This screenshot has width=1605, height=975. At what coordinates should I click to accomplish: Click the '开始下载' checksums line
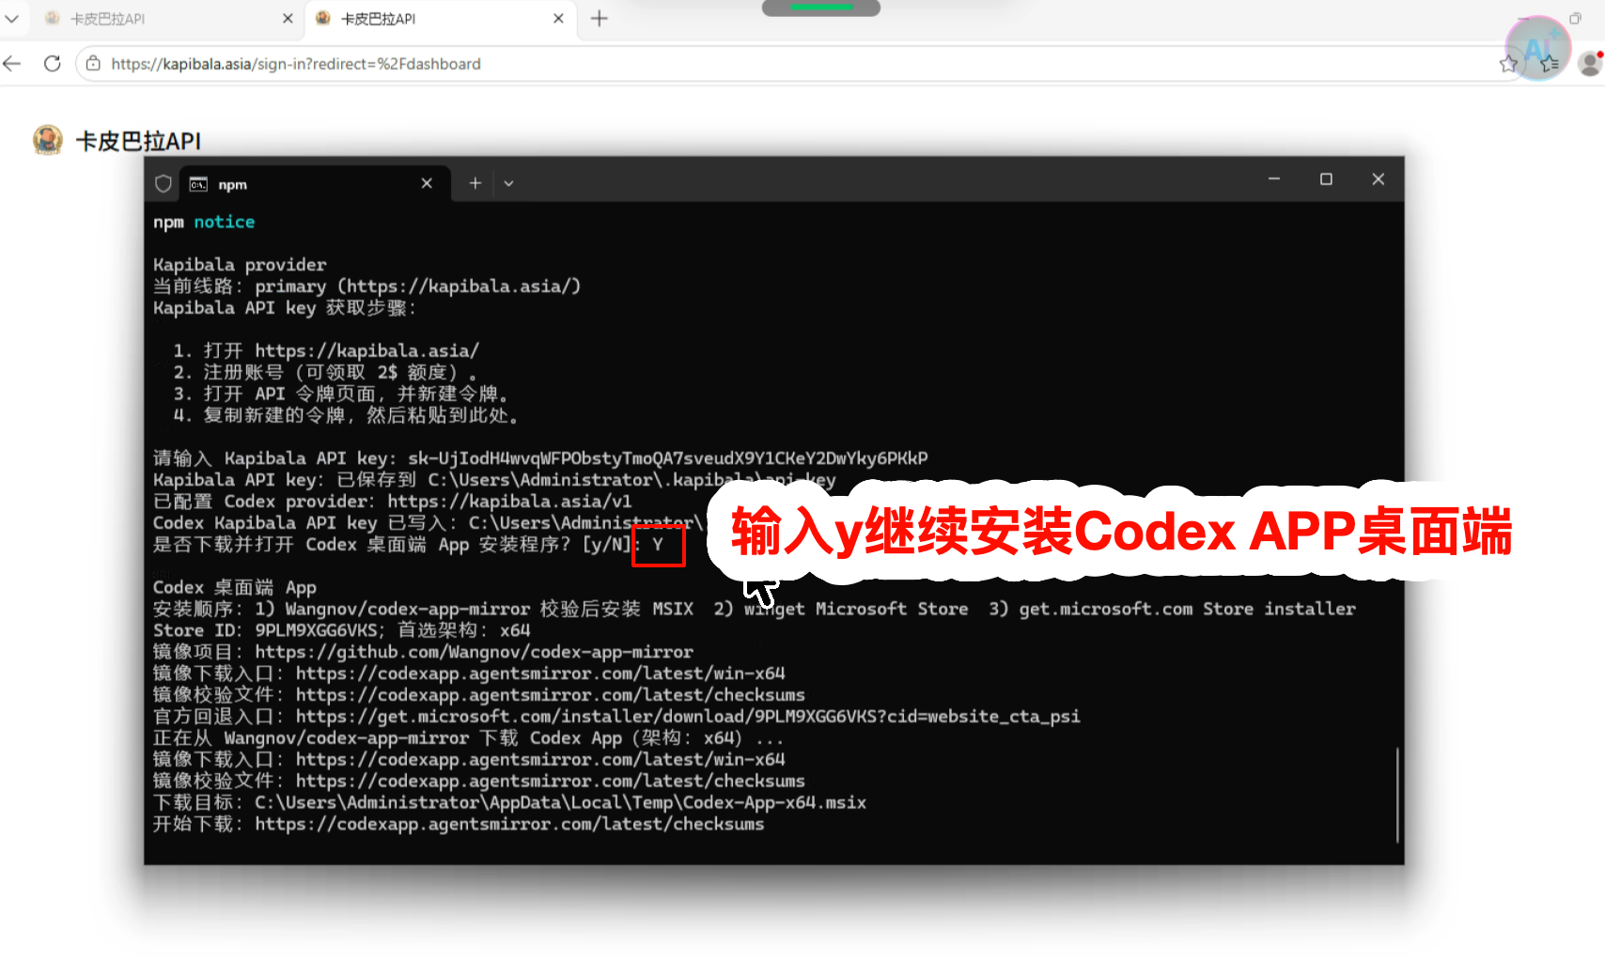459,824
